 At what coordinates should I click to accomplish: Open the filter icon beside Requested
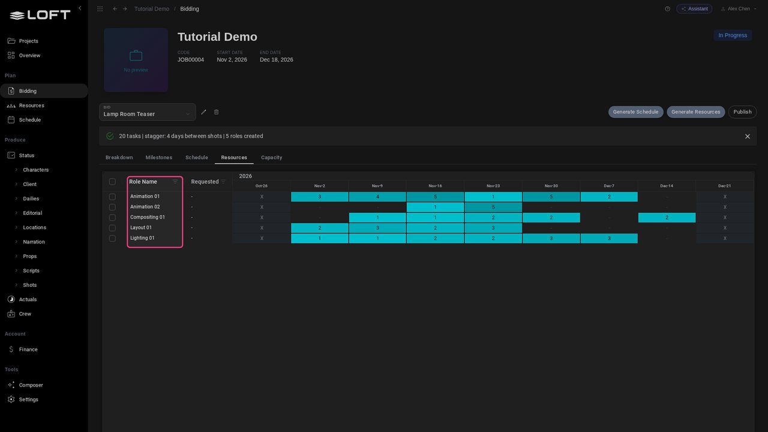tap(223, 182)
